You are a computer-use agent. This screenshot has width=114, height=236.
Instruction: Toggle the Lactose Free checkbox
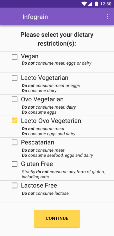[15, 185]
